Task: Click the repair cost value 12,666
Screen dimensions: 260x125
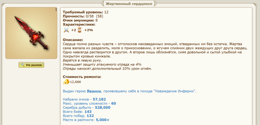Action: point(75,82)
